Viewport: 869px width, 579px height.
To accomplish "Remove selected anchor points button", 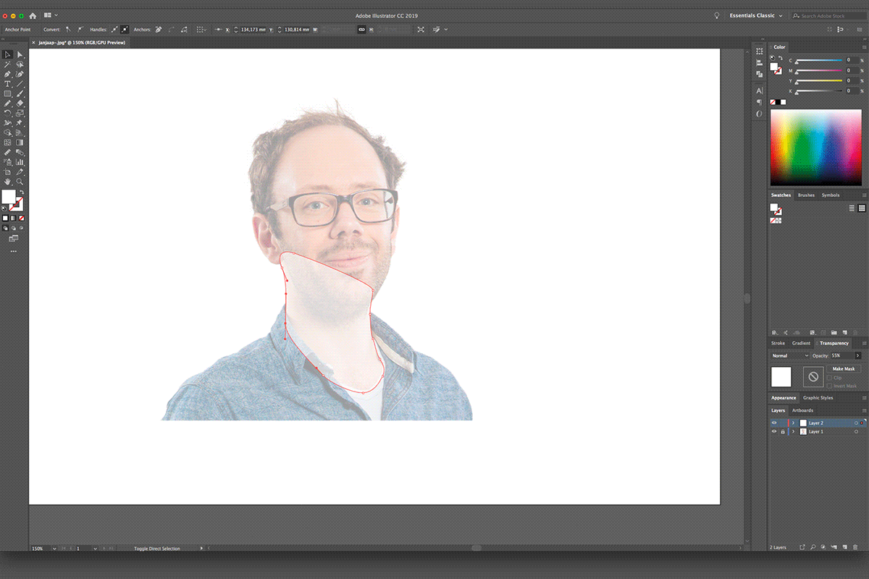I will [x=157, y=30].
